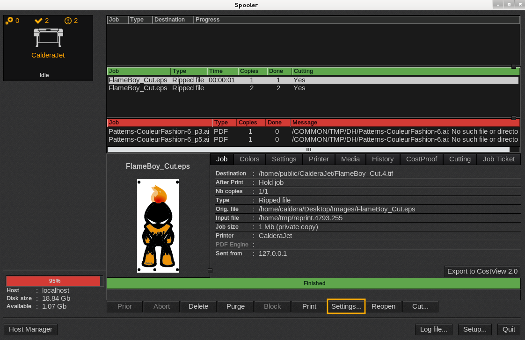525x340 pixels.
Task: Select the Patterns-CouleurFashion-6_p3.ai failed job
Action: pyautogui.click(x=159, y=131)
